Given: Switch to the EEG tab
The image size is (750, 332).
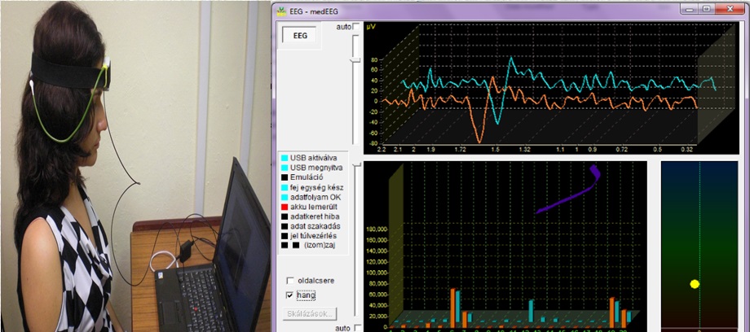Looking at the screenshot, I should click(299, 35).
